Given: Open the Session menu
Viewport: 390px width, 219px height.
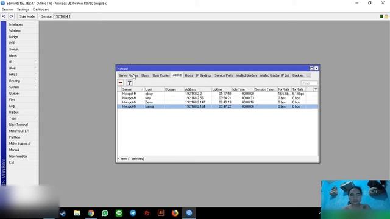Looking at the screenshot, I should (x=7, y=10).
